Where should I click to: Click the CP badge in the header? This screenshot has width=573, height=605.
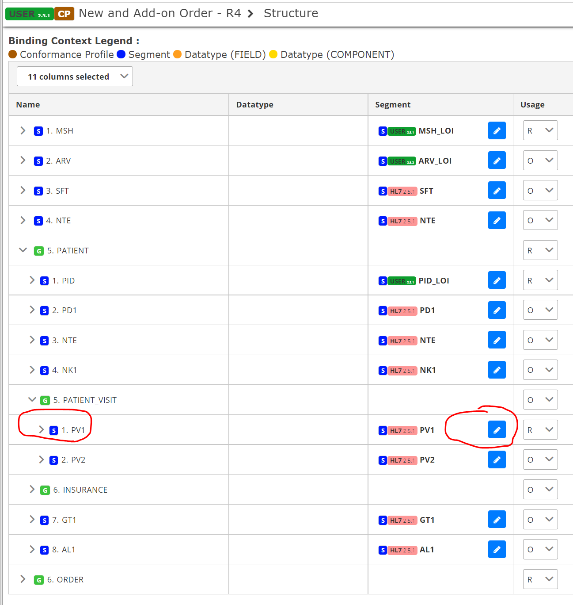click(x=64, y=14)
